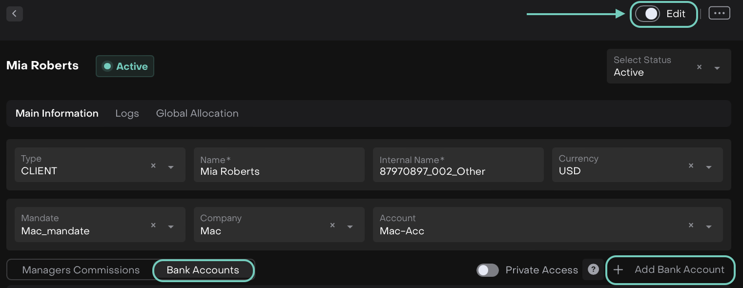This screenshot has width=743, height=288.
Task: Clear the Currency field selection
Action: (691, 166)
